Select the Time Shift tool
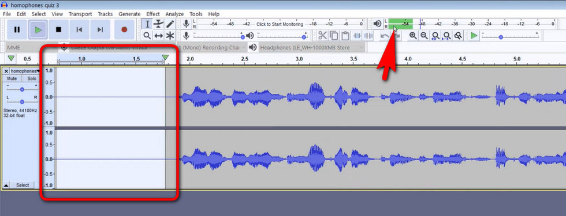Screen dimensions: 566x216 pyautogui.click(x=158, y=35)
